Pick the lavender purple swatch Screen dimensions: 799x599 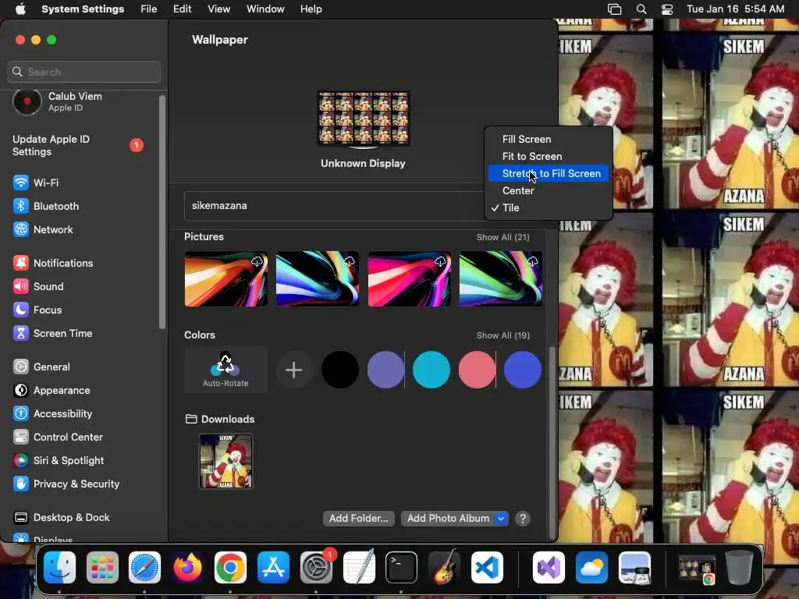[385, 370]
